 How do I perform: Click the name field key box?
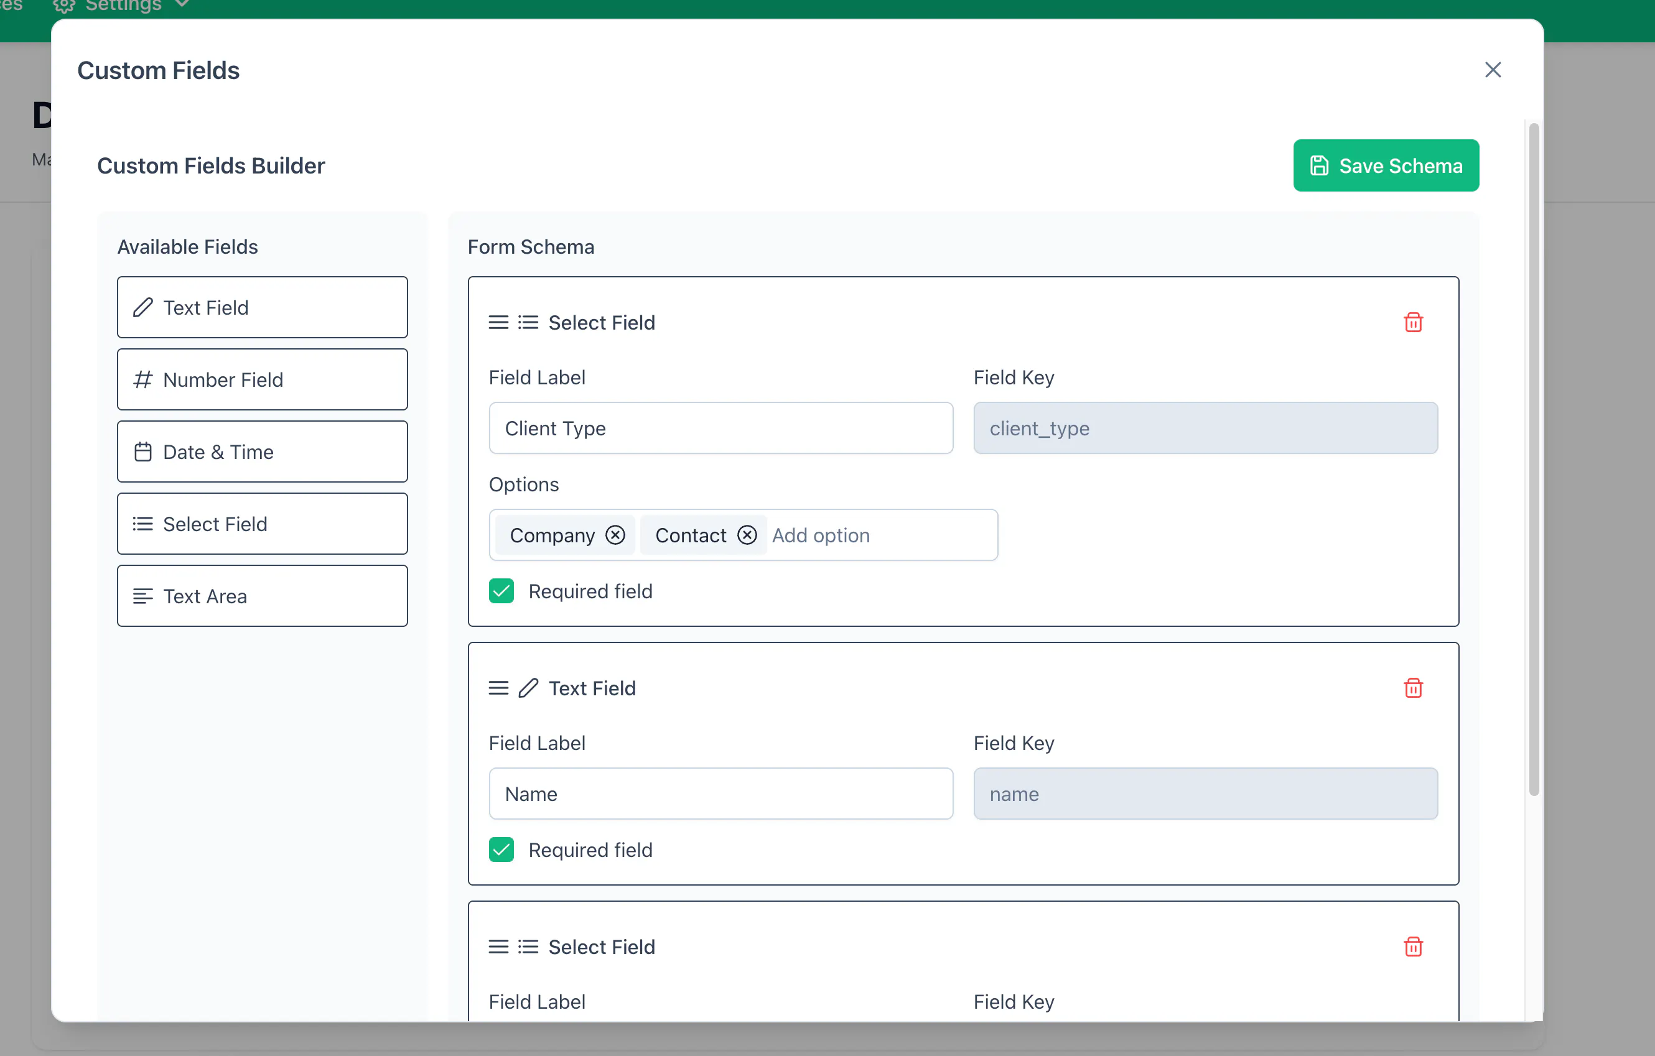(x=1206, y=794)
